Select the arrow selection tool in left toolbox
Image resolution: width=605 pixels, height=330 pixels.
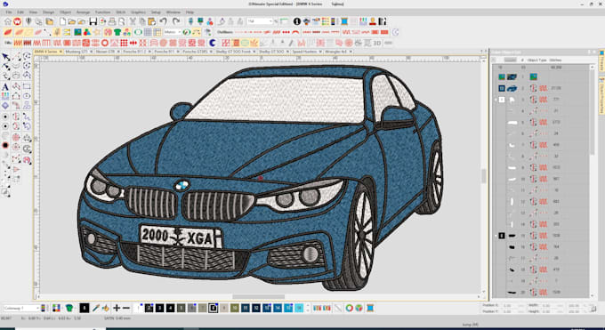pos(5,57)
